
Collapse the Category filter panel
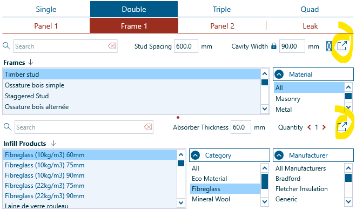pos(195,155)
